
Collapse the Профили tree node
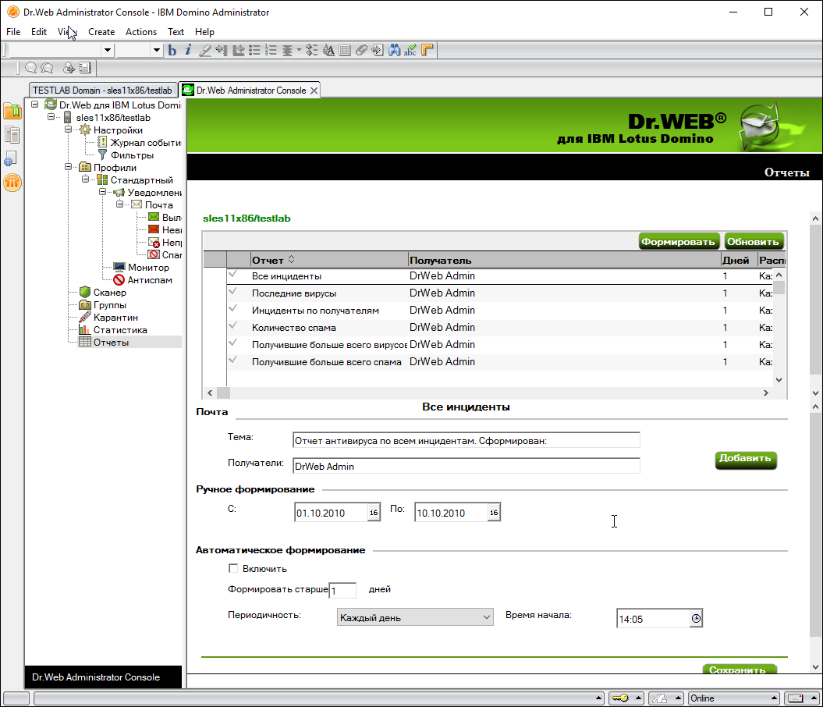68,167
